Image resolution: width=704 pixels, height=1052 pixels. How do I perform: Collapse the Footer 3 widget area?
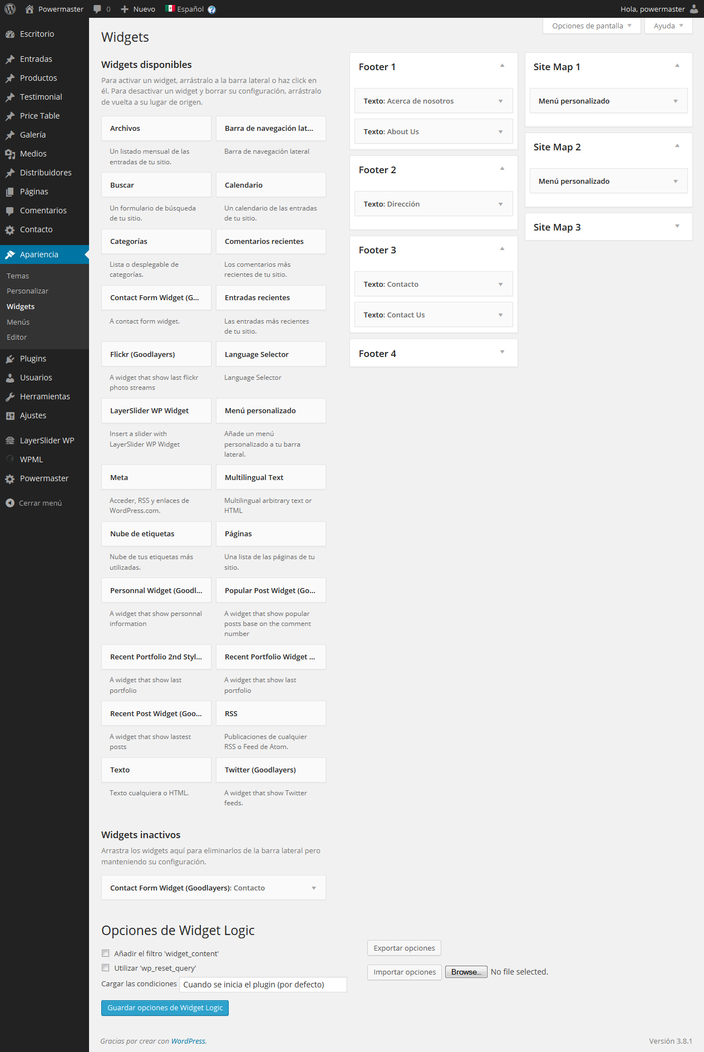(x=502, y=249)
